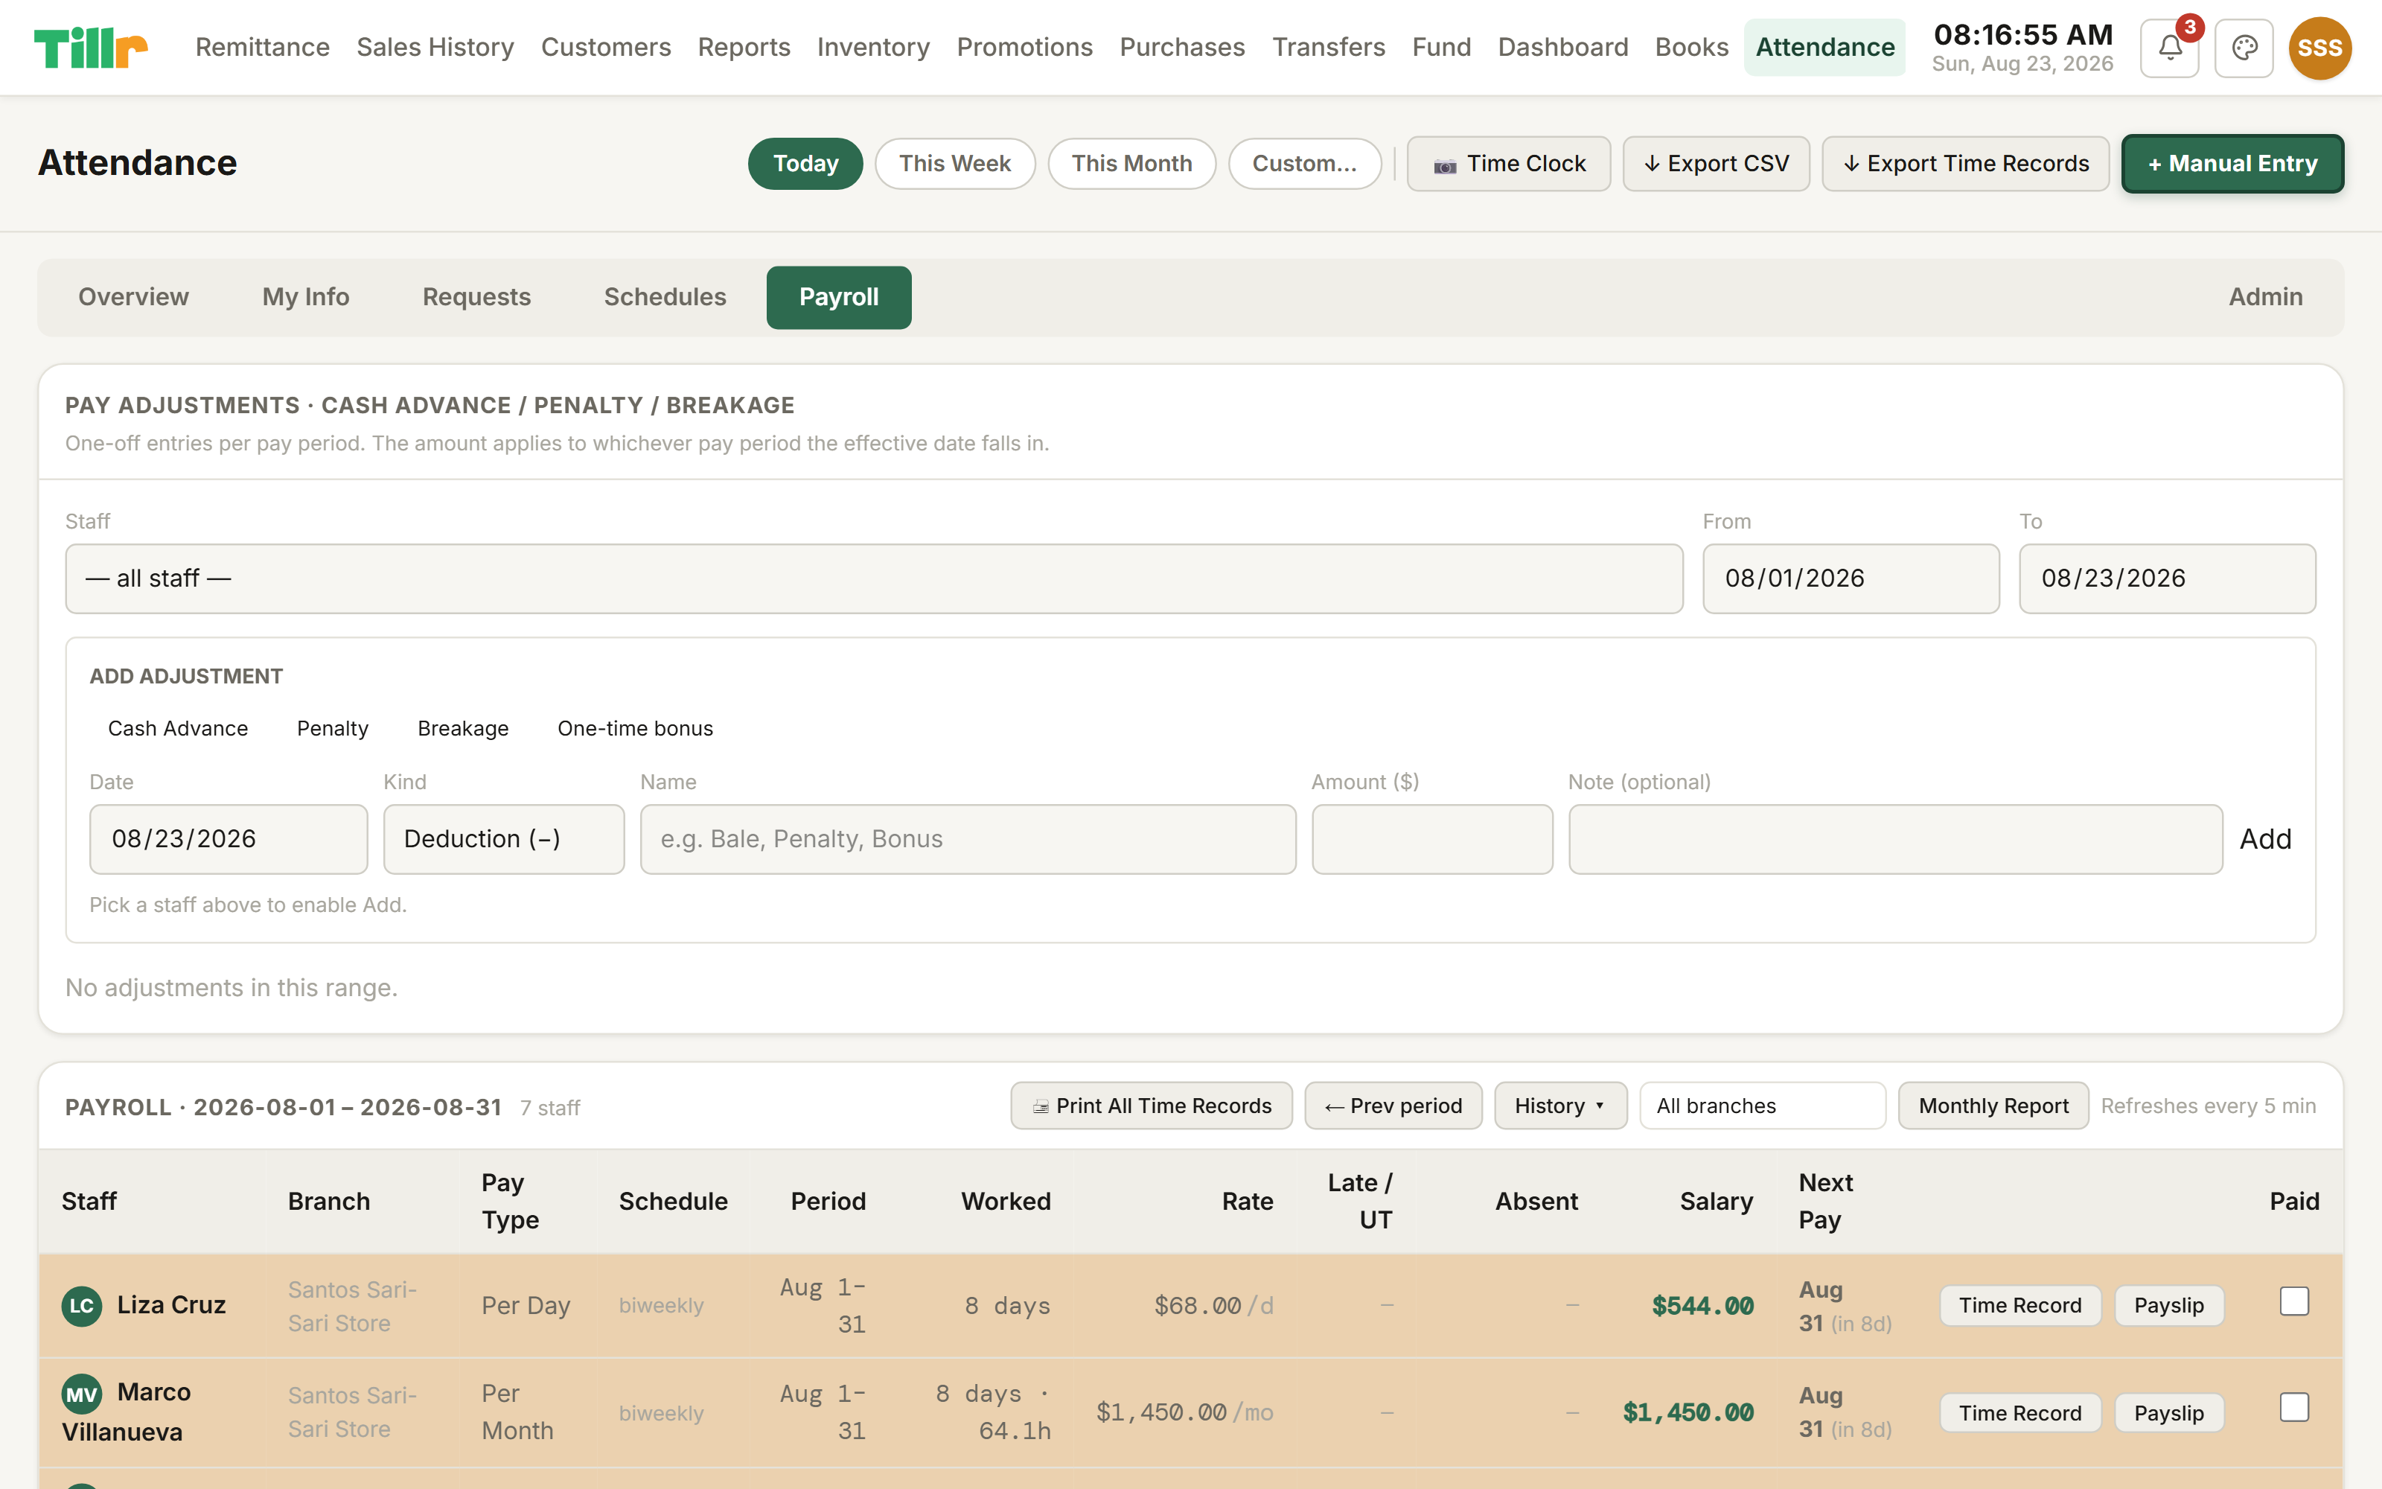Switch to the Overview tab
The width and height of the screenshot is (2382, 1489).
(x=133, y=297)
